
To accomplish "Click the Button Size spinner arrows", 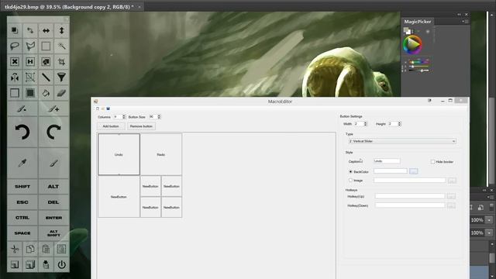I will (x=159, y=117).
